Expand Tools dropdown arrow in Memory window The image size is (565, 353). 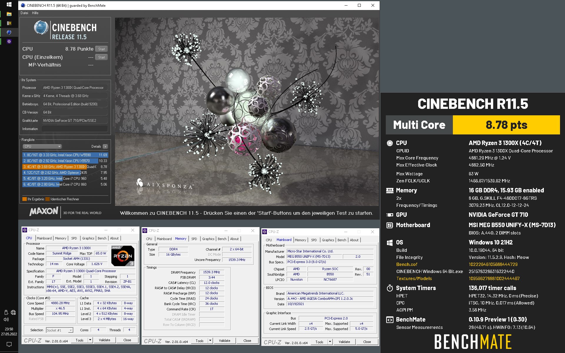(x=210, y=341)
